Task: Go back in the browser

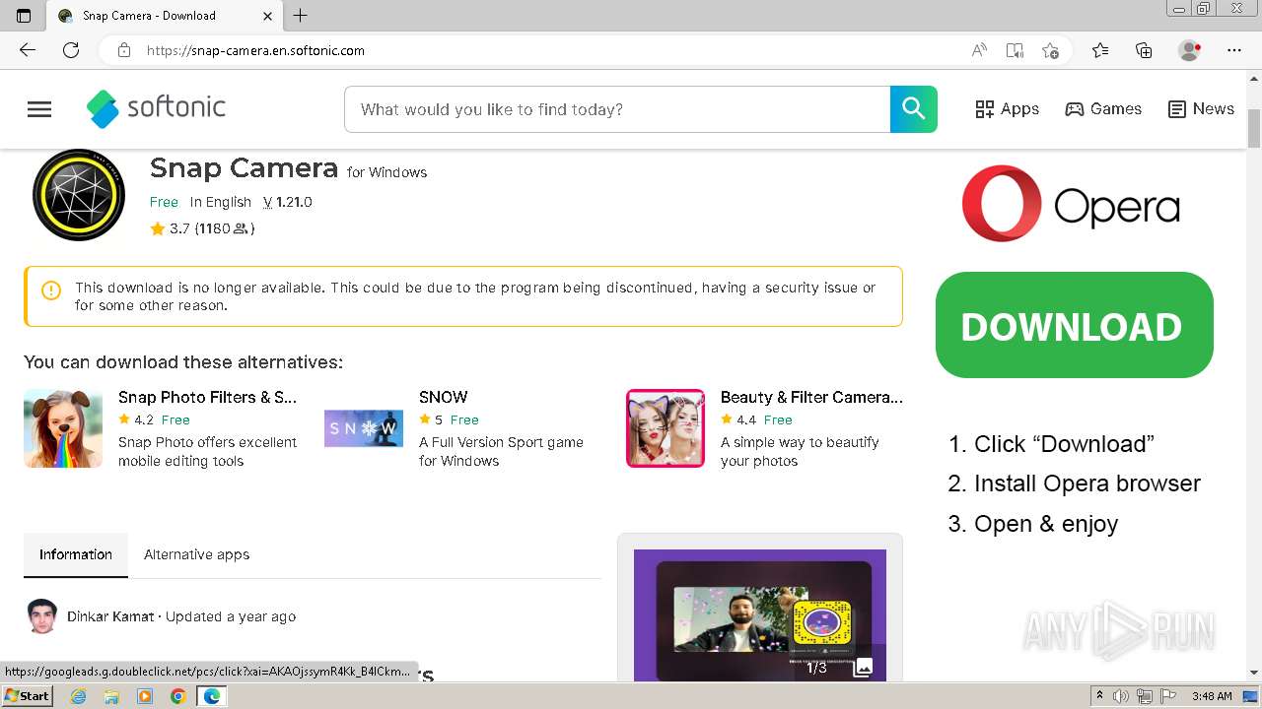Action: pyautogui.click(x=28, y=50)
